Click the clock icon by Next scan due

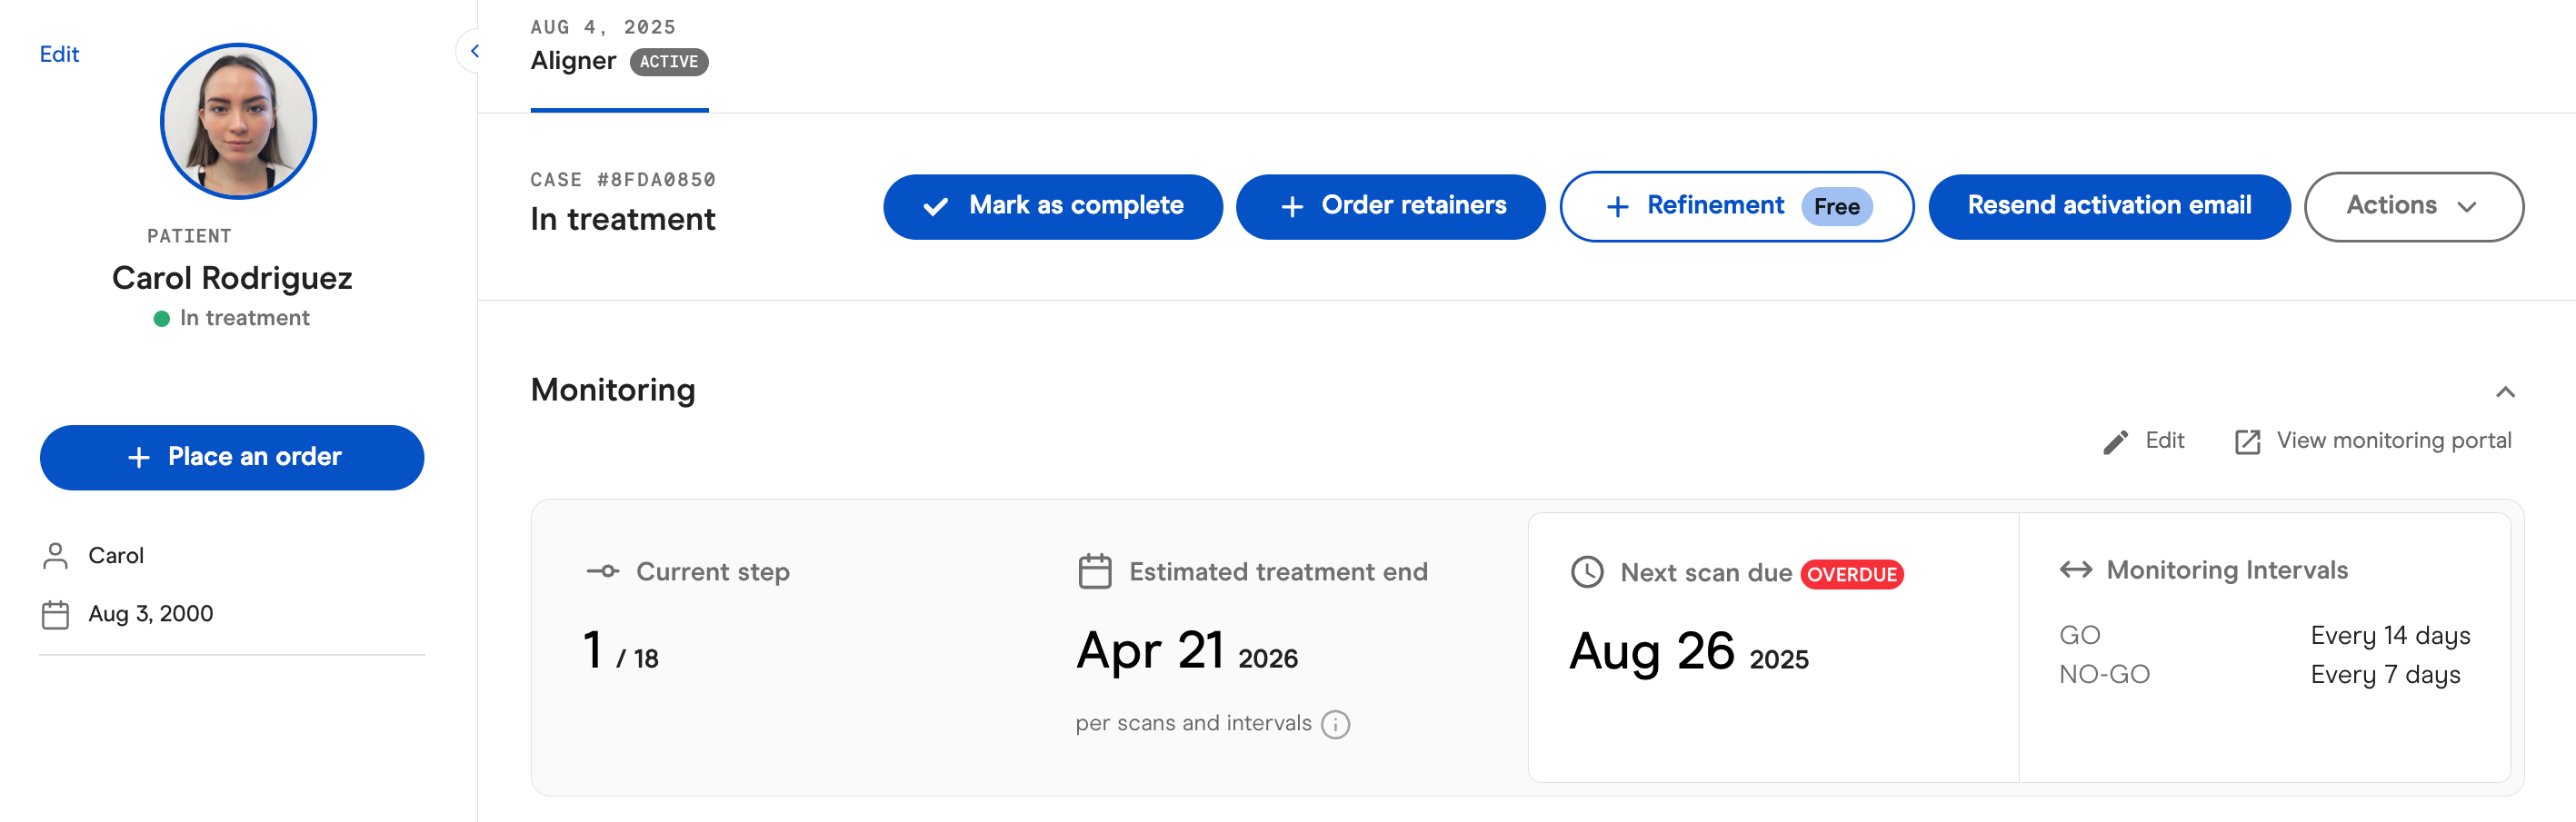1587,572
